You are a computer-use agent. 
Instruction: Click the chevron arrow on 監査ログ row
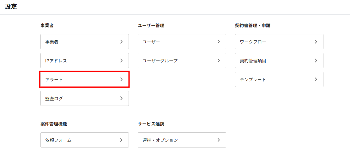[x=121, y=98]
